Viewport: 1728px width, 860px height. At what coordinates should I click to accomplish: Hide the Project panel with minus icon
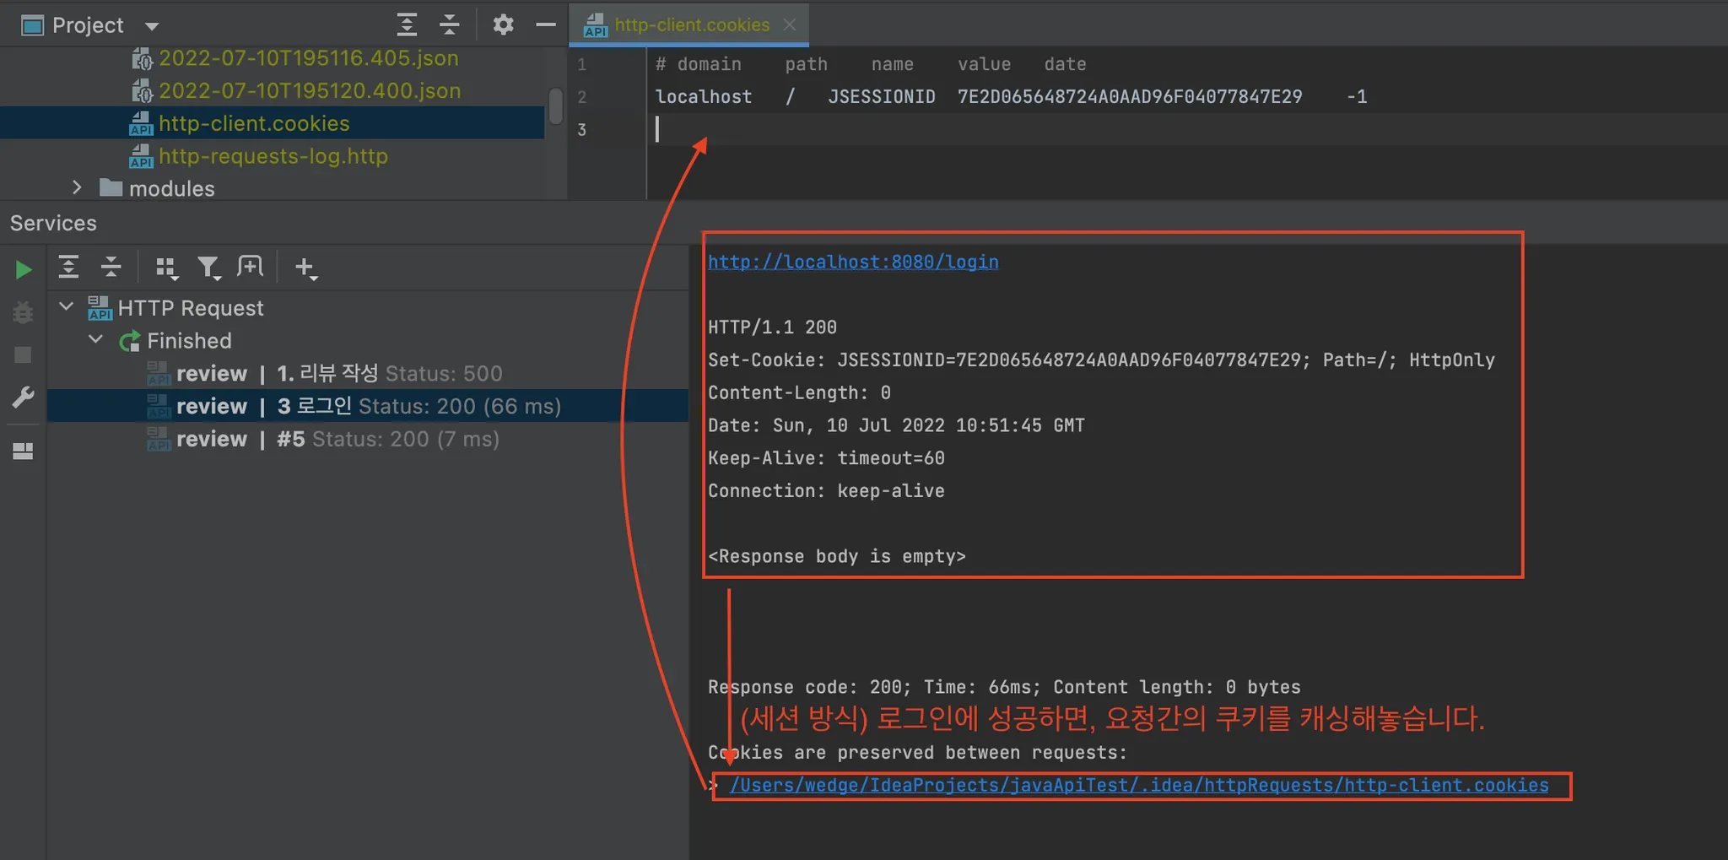[546, 24]
